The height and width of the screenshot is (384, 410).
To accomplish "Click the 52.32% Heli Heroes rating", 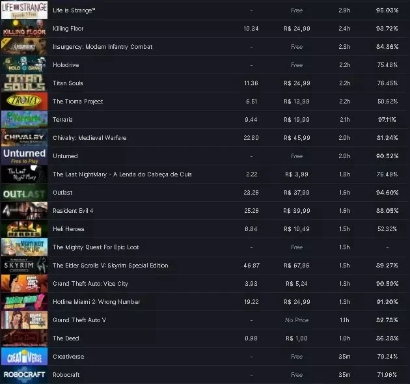I will click(x=387, y=229).
